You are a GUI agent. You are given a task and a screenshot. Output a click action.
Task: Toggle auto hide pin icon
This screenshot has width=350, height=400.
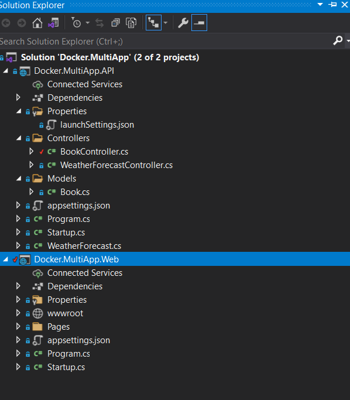point(332,5)
